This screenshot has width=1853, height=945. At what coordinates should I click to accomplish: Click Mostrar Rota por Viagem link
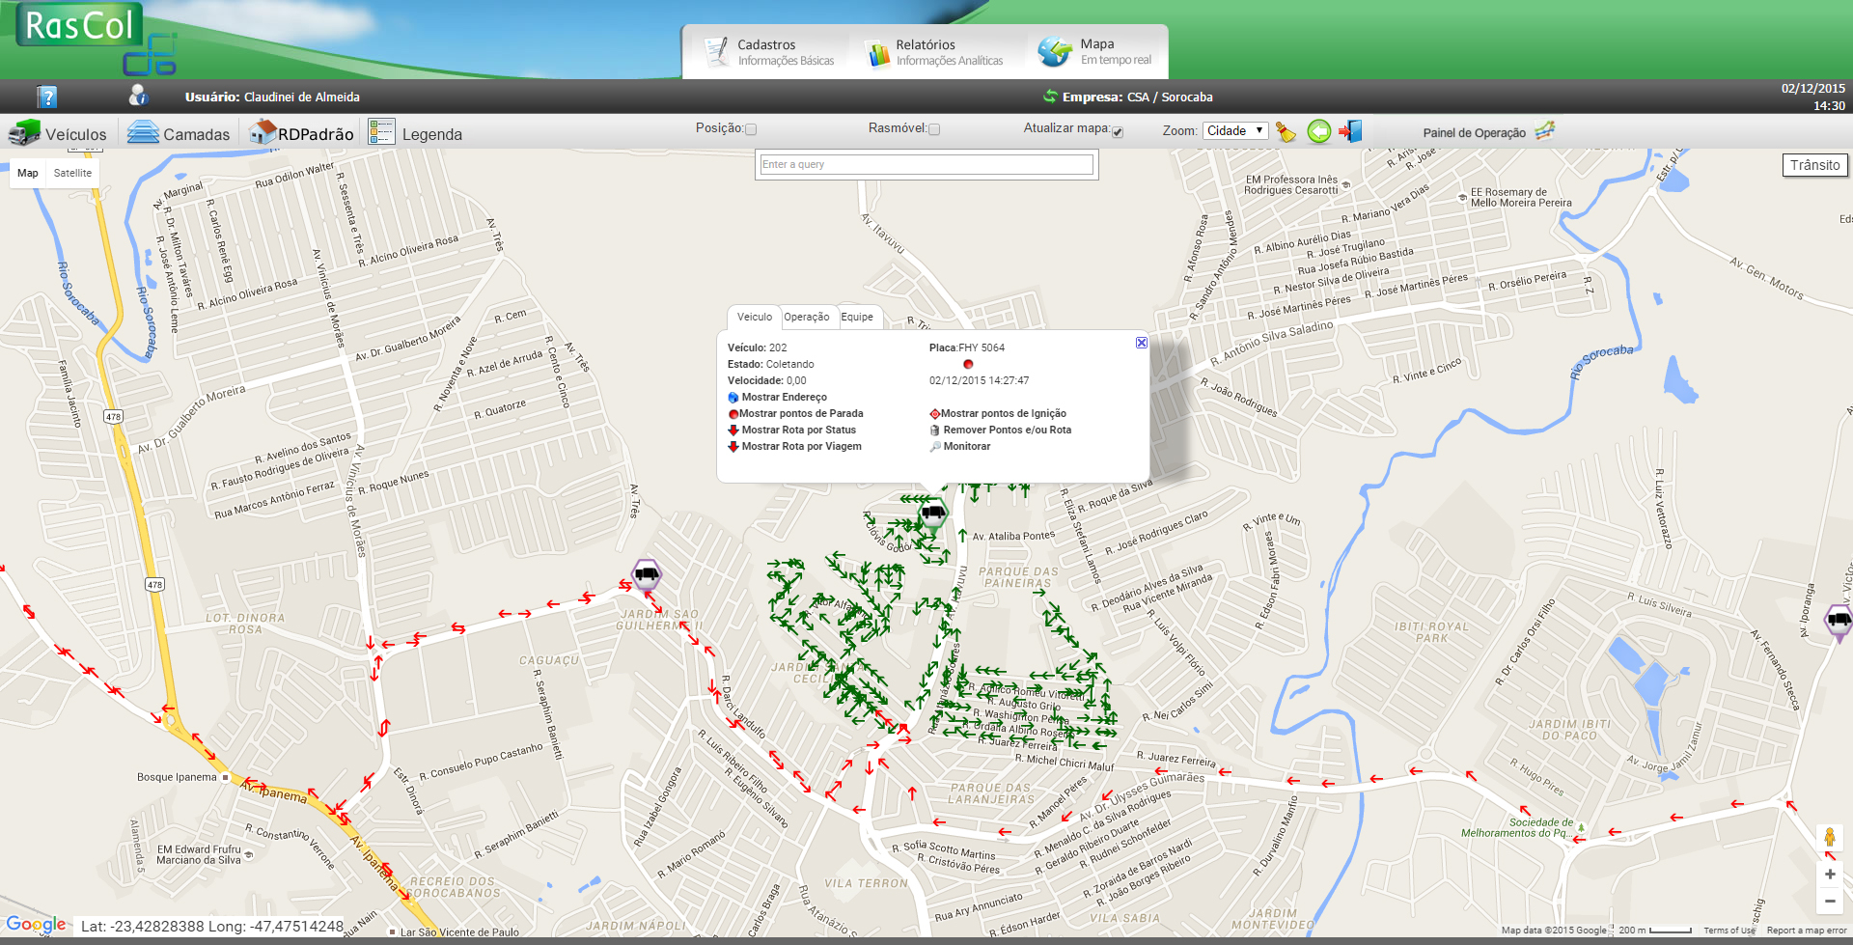(x=801, y=447)
